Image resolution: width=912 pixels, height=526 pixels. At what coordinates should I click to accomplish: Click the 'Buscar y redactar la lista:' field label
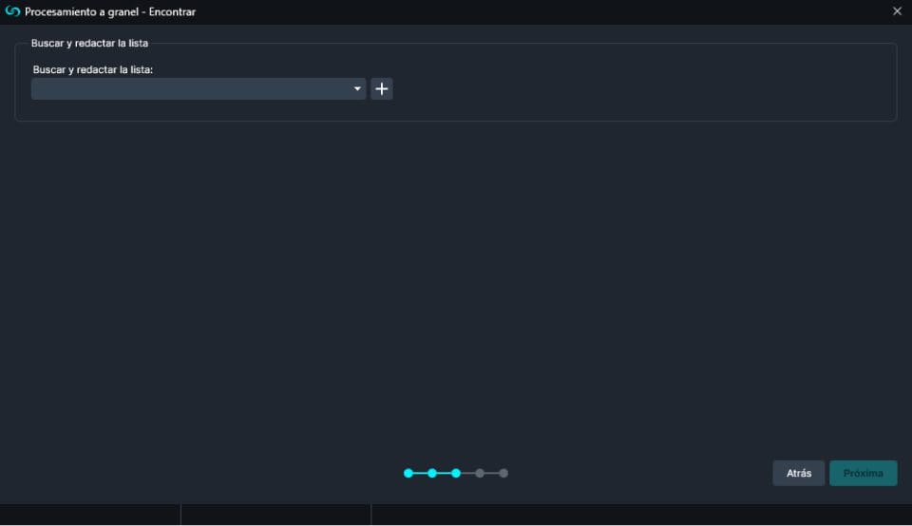[93, 69]
